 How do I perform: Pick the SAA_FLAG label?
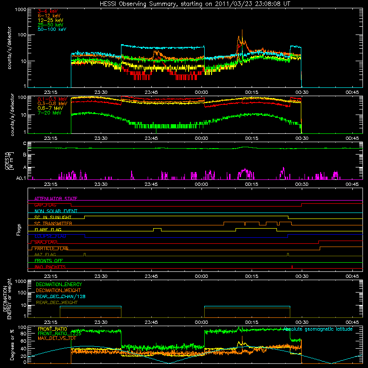click(45, 242)
